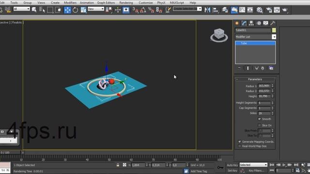This screenshot has height=174, width=310.
Task: Switch to the Create panel tab
Action: (237, 23)
